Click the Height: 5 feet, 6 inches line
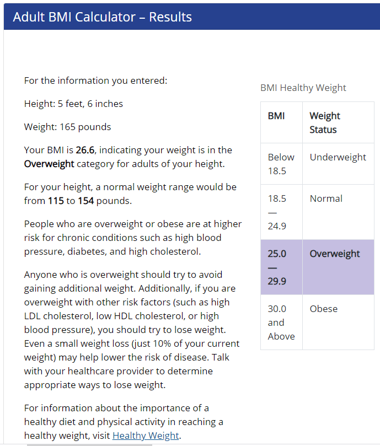The height and width of the screenshot is (446, 380). tap(73, 104)
